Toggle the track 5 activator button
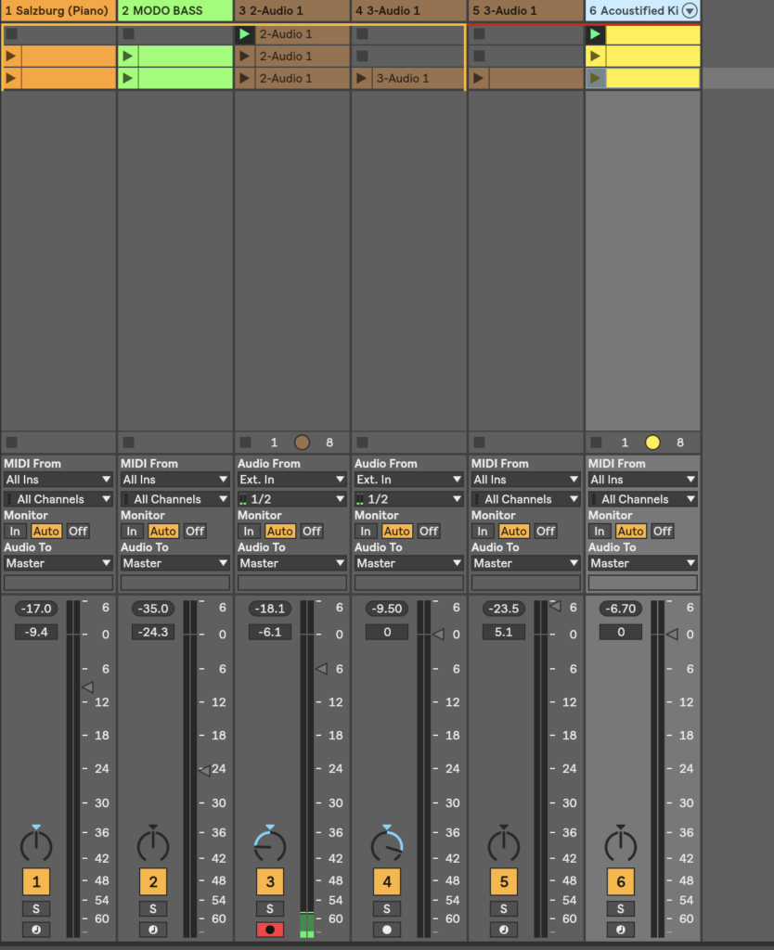The width and height of the screenshot is (774, 950). (504, 880)
